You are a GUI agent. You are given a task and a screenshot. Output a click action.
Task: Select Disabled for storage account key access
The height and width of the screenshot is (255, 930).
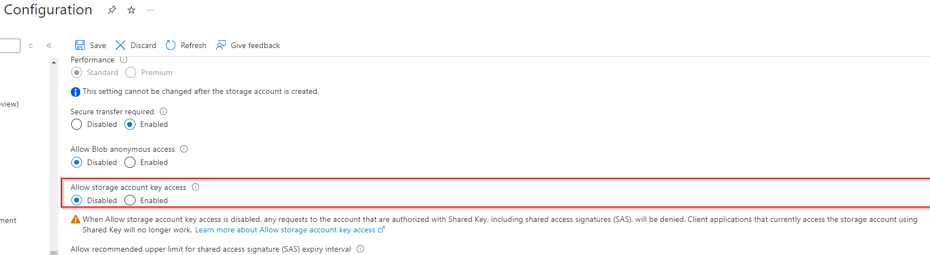click(x=77, y=200)
